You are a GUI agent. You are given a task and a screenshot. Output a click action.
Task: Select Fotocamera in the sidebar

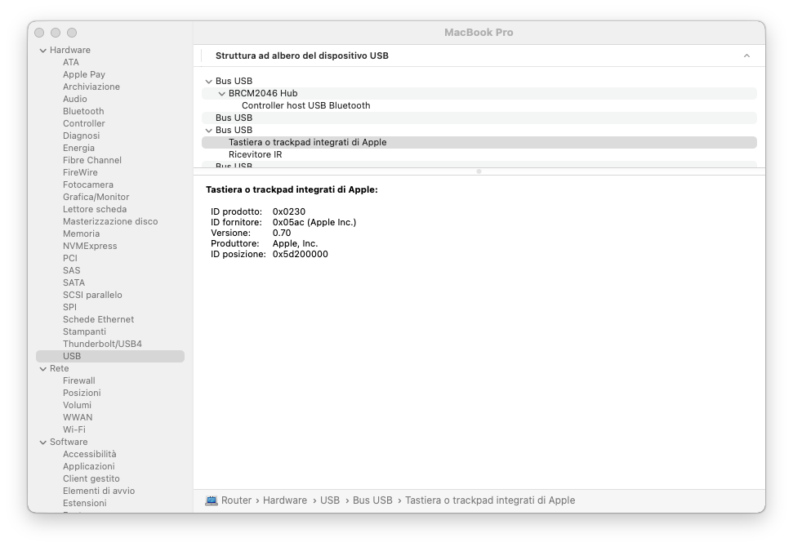pyautogui.click(x=88, y=185)
